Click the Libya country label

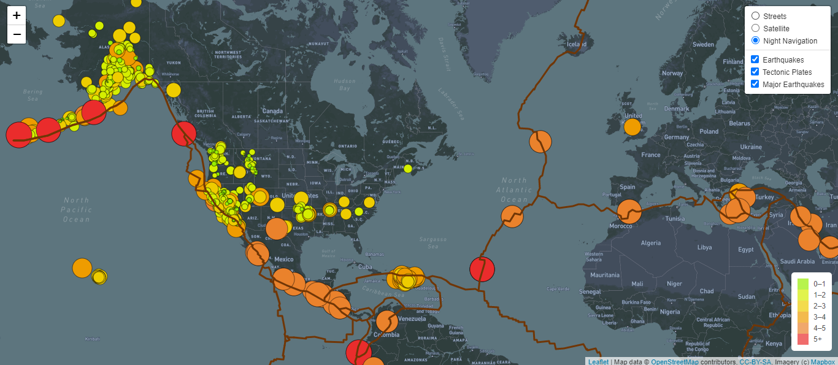coord(704,247)
